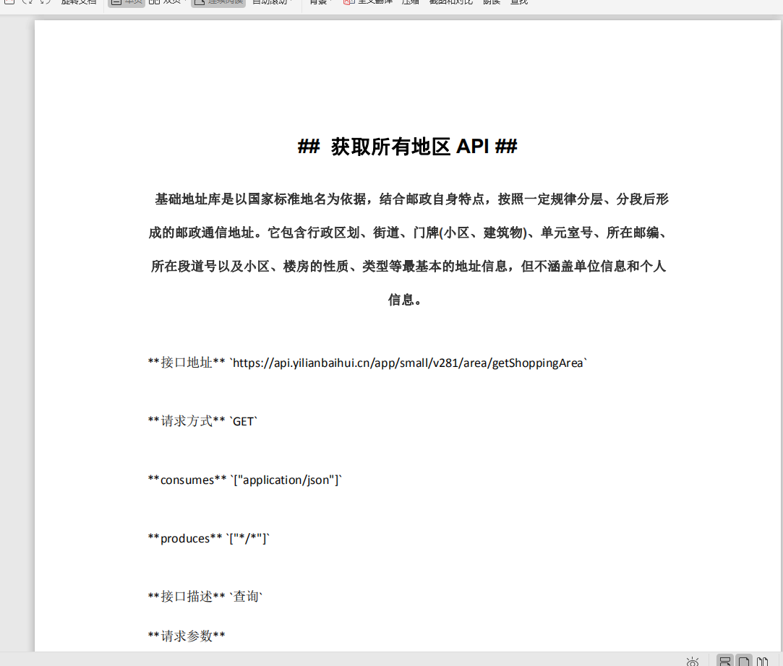The image size is (783, 666).
Task: Click the 全文翻译 full-text translate button
Action: [368, 2]
